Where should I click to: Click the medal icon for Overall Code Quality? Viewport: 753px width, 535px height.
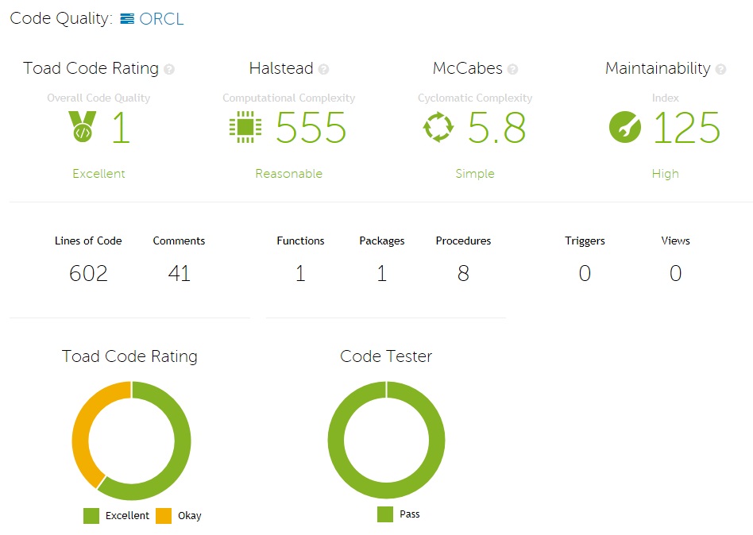coord(82,127)
